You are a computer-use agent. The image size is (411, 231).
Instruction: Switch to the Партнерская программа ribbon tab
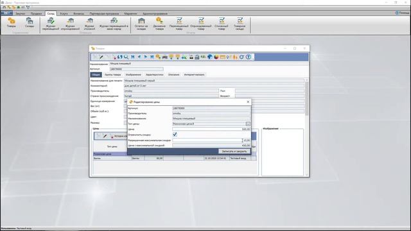point(104,13)
